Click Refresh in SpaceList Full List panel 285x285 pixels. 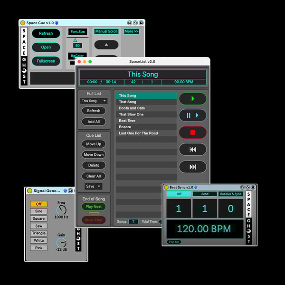coord(94,111)
